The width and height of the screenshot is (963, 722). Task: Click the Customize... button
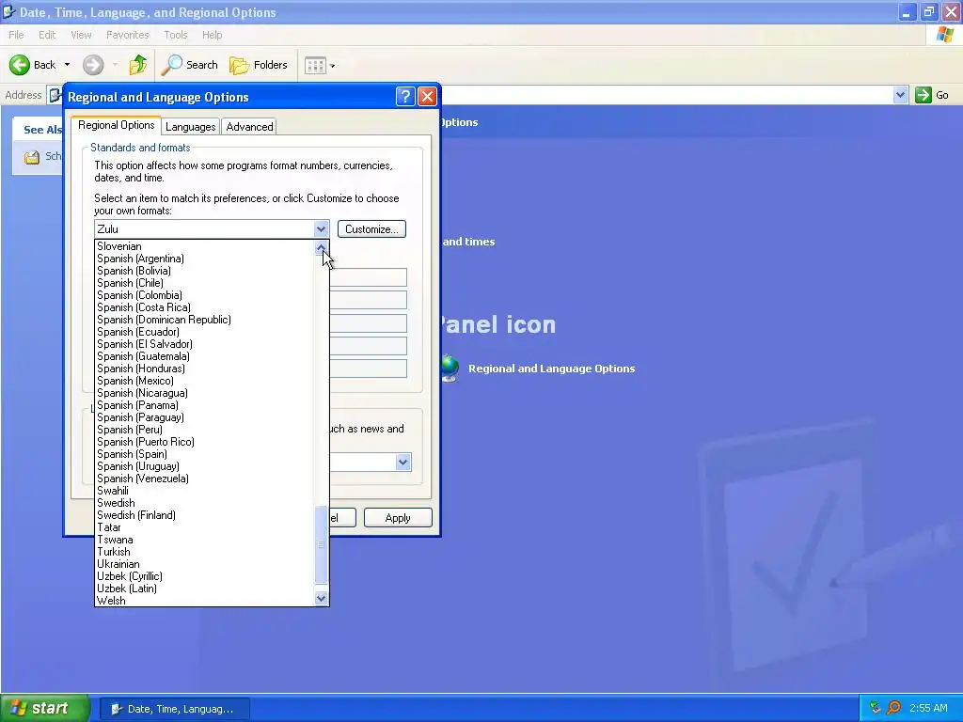point(371,229)
